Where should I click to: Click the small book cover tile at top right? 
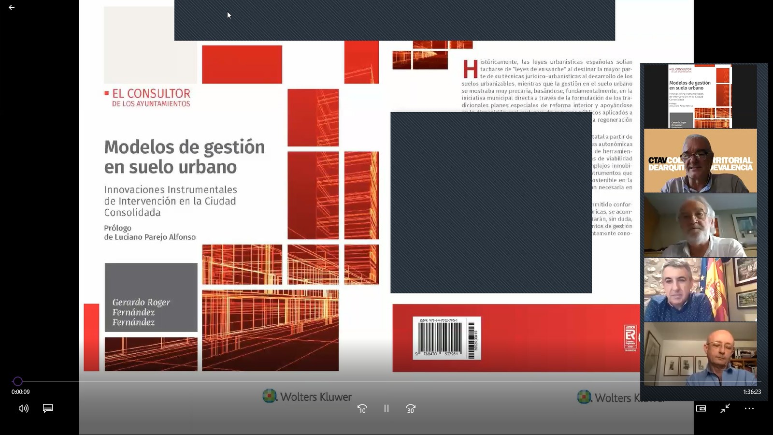point(700,96)
